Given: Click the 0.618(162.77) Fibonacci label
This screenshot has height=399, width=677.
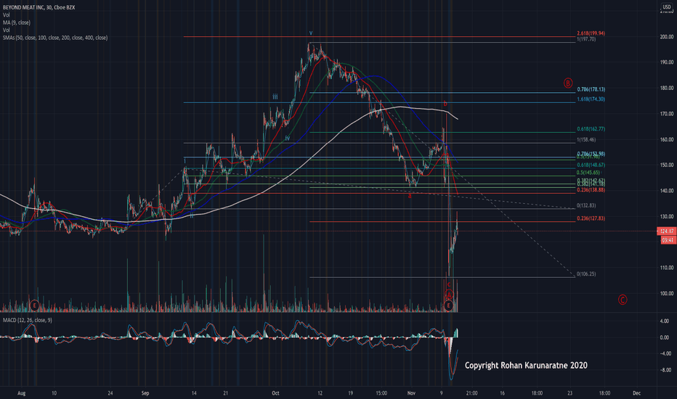Looking at the screenshot, I should pos(591,129).
